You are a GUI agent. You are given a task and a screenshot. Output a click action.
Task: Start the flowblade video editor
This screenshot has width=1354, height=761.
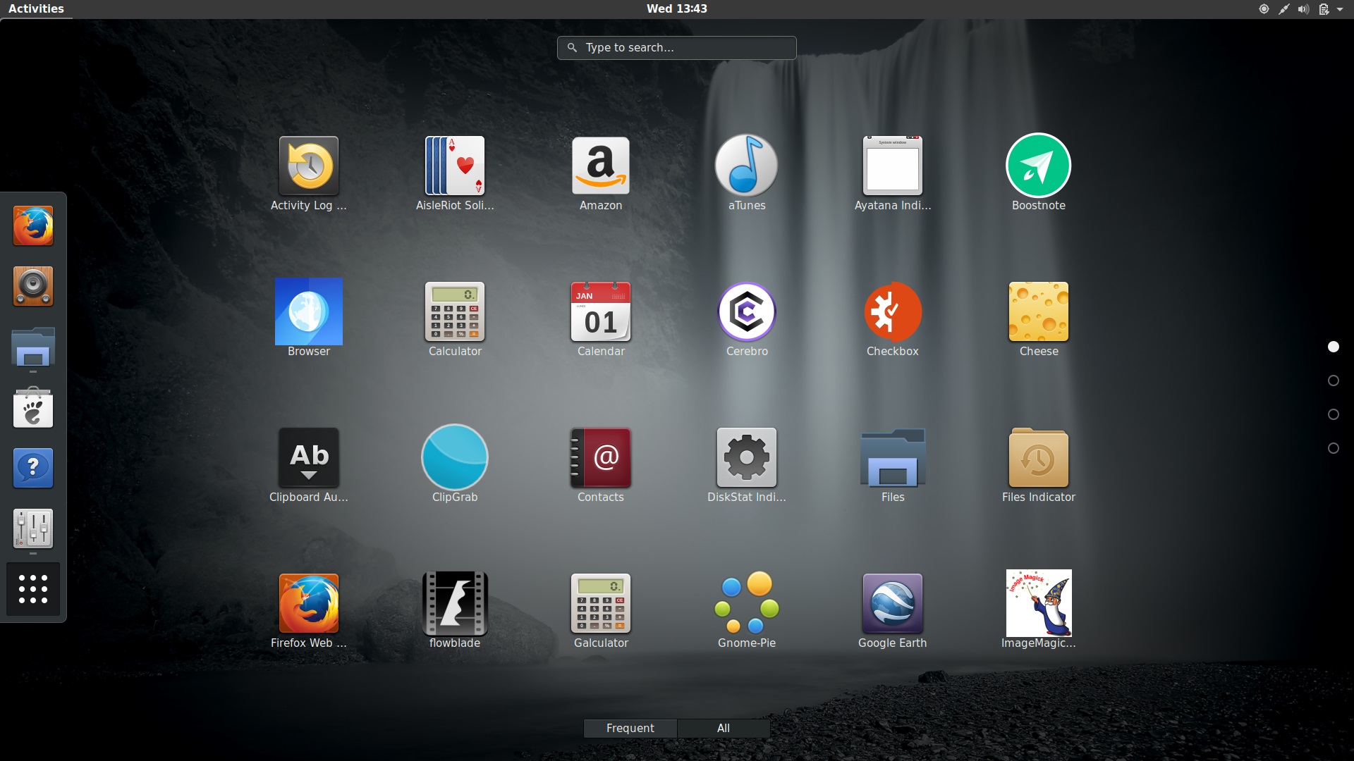tap(454, 602)
